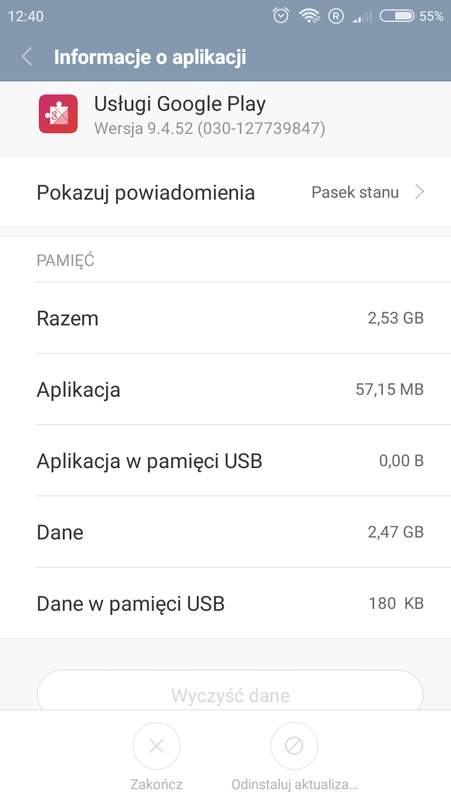
Task: Tap the Usługi Google Play app icon
Action: pos(58,114)
